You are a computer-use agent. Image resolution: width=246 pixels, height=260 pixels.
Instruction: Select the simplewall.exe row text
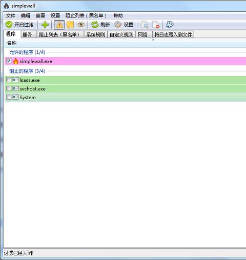[36, 61]
